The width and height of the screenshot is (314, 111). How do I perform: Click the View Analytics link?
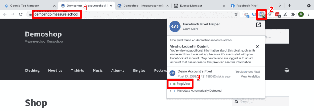tap(250, 76)
